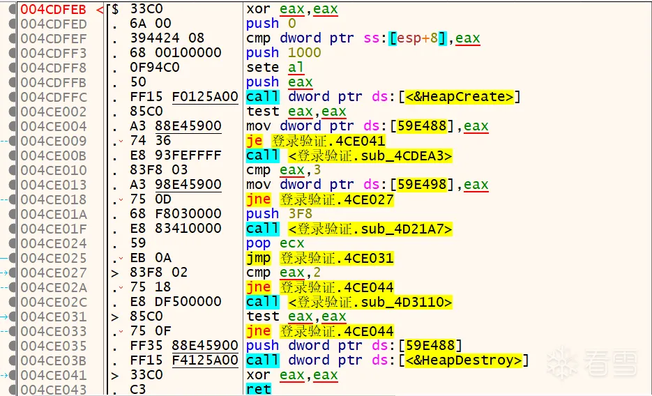Click cmp dword ptr ss:[esp+8],eax instruction

click(363, 38)
